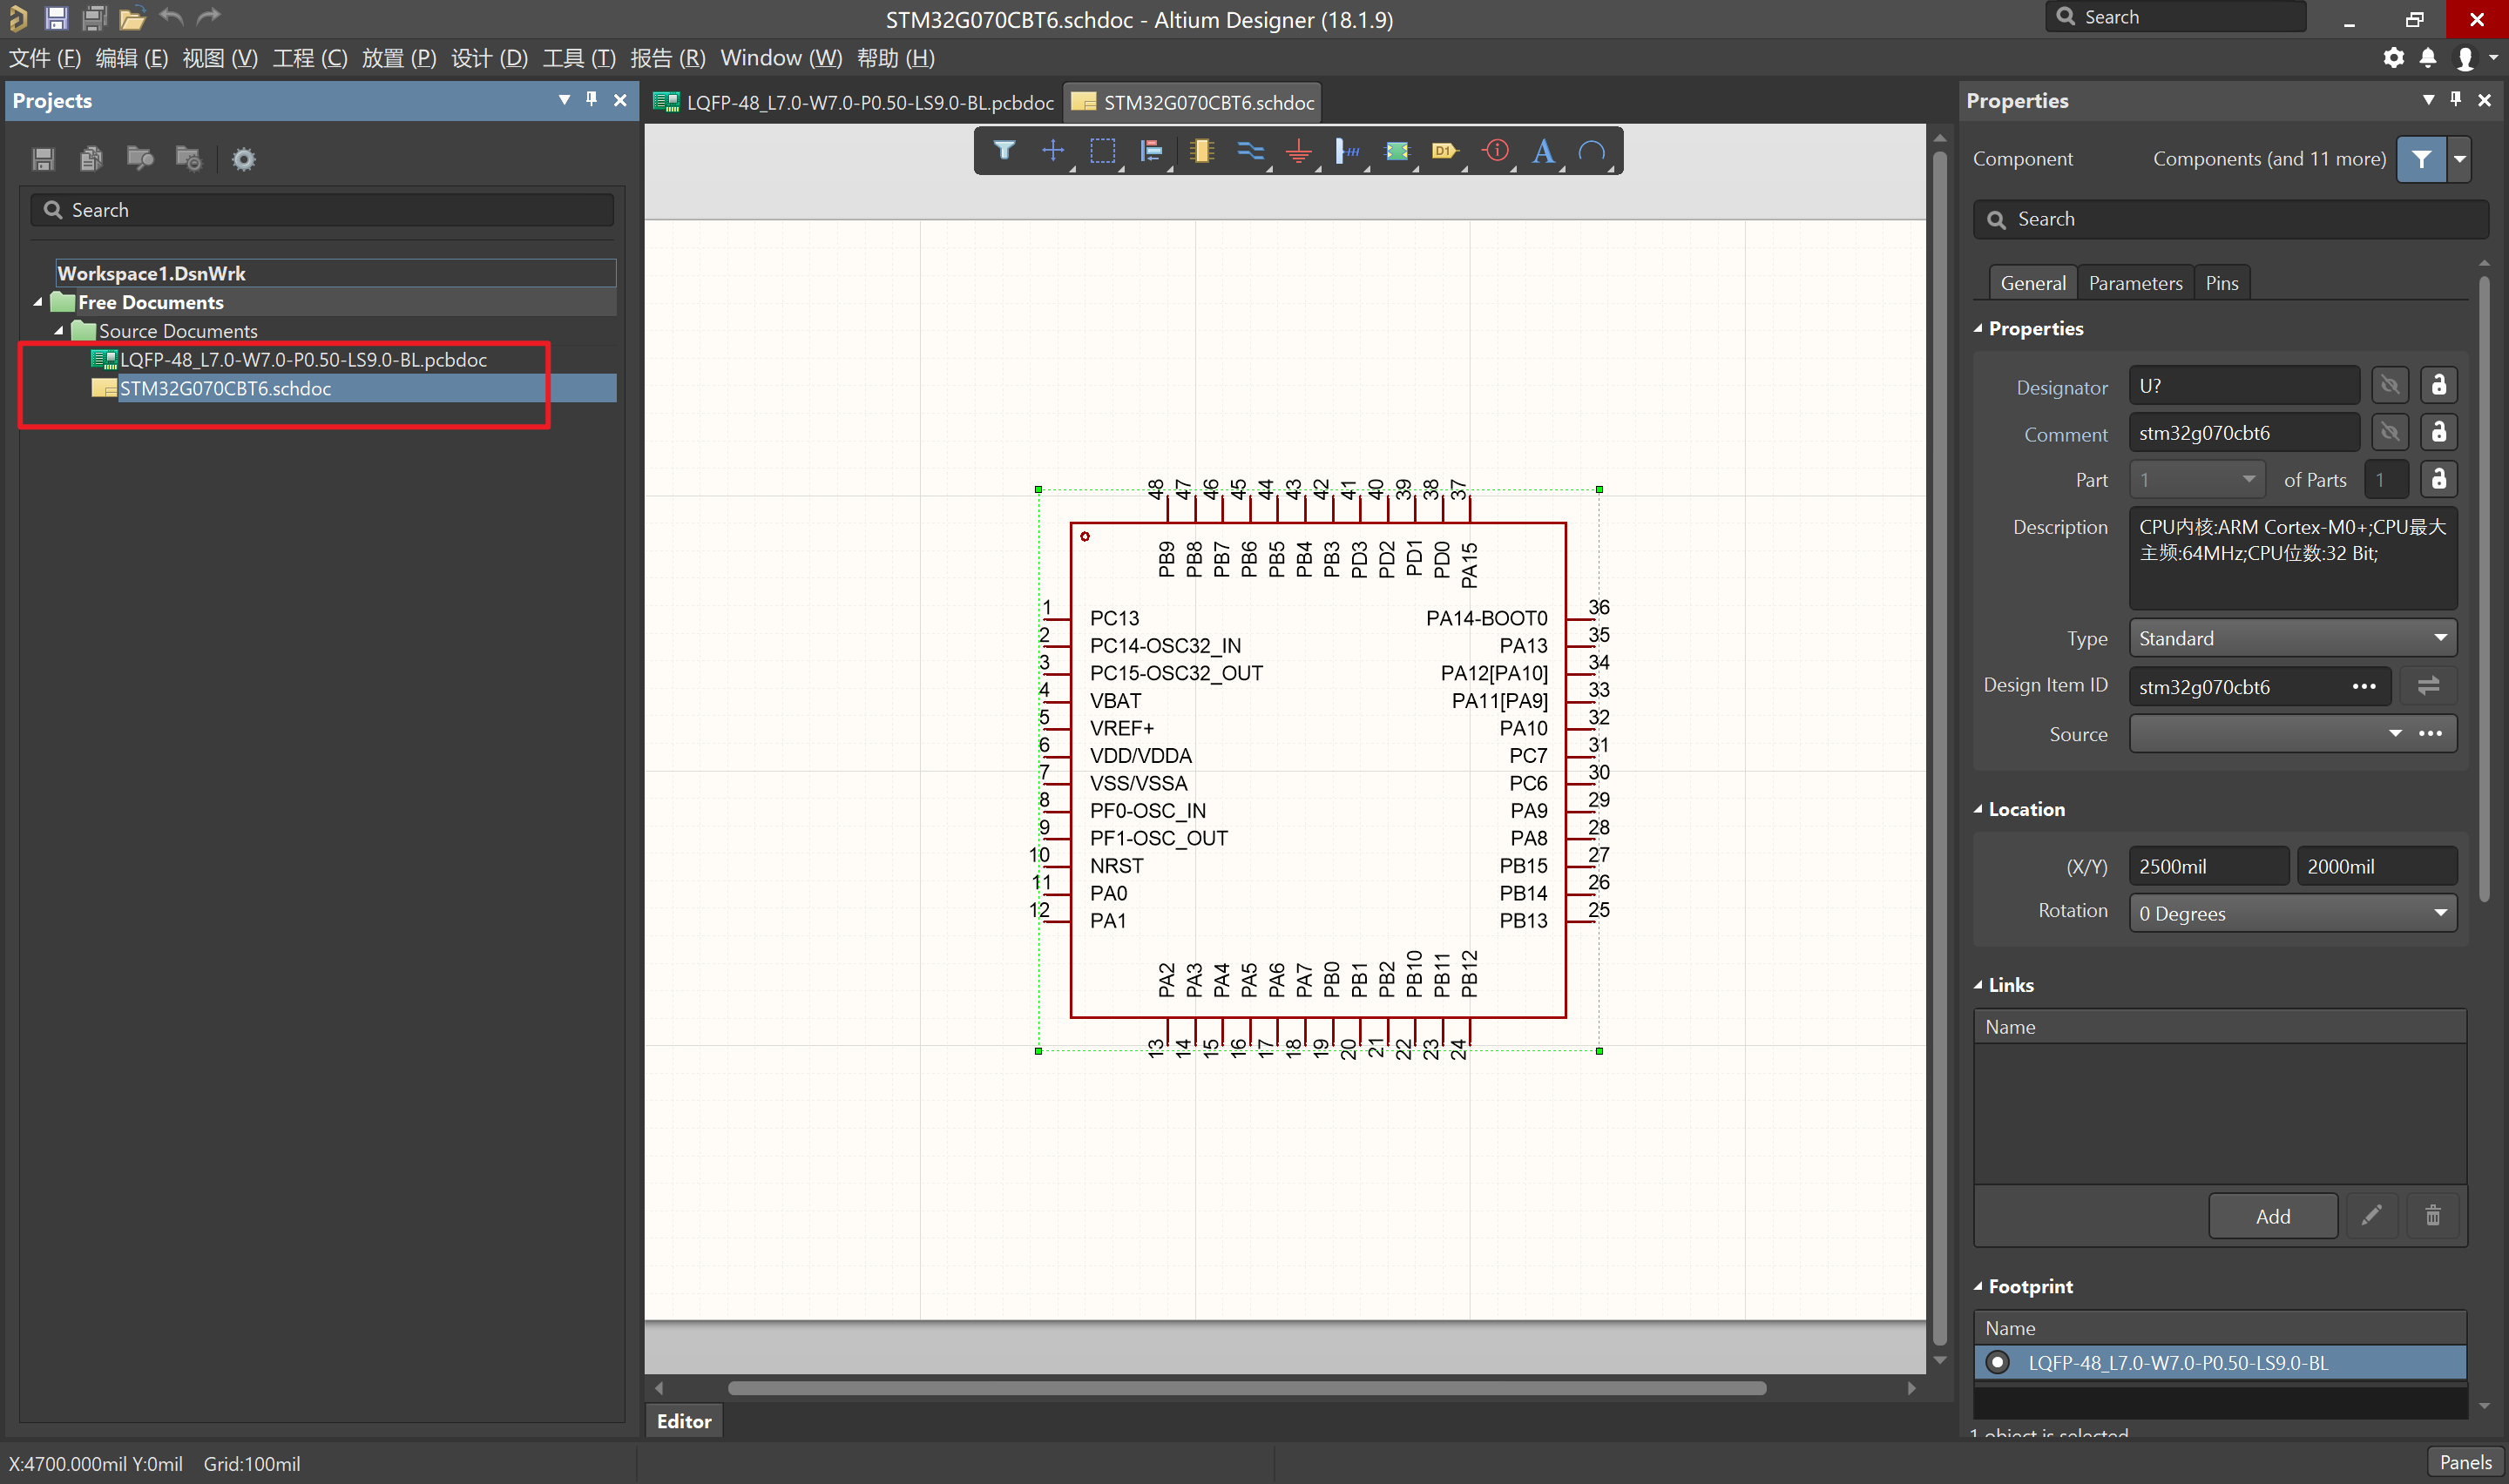The height and width of the screenshot is (1484, 2509).
Task: Toggle visibility of the Comment field
Action: [2389, 433]
